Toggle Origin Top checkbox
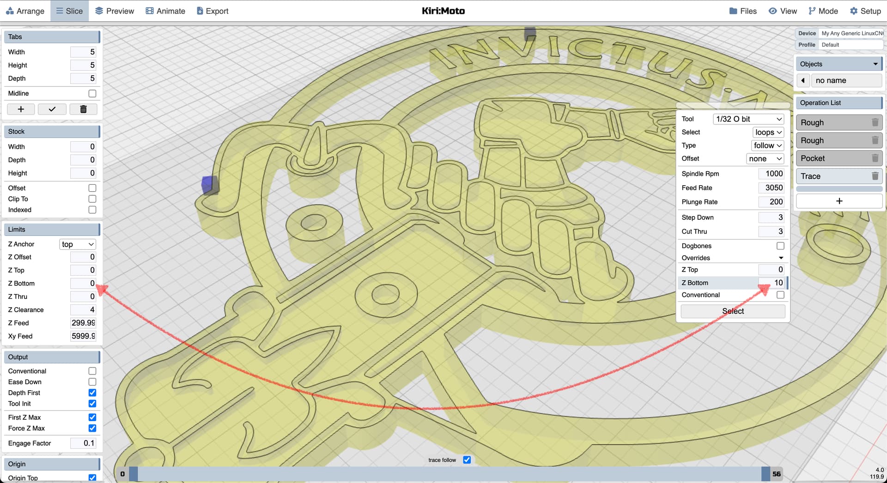The width and height of the screenshot is (887, 483). pos(92,477)
